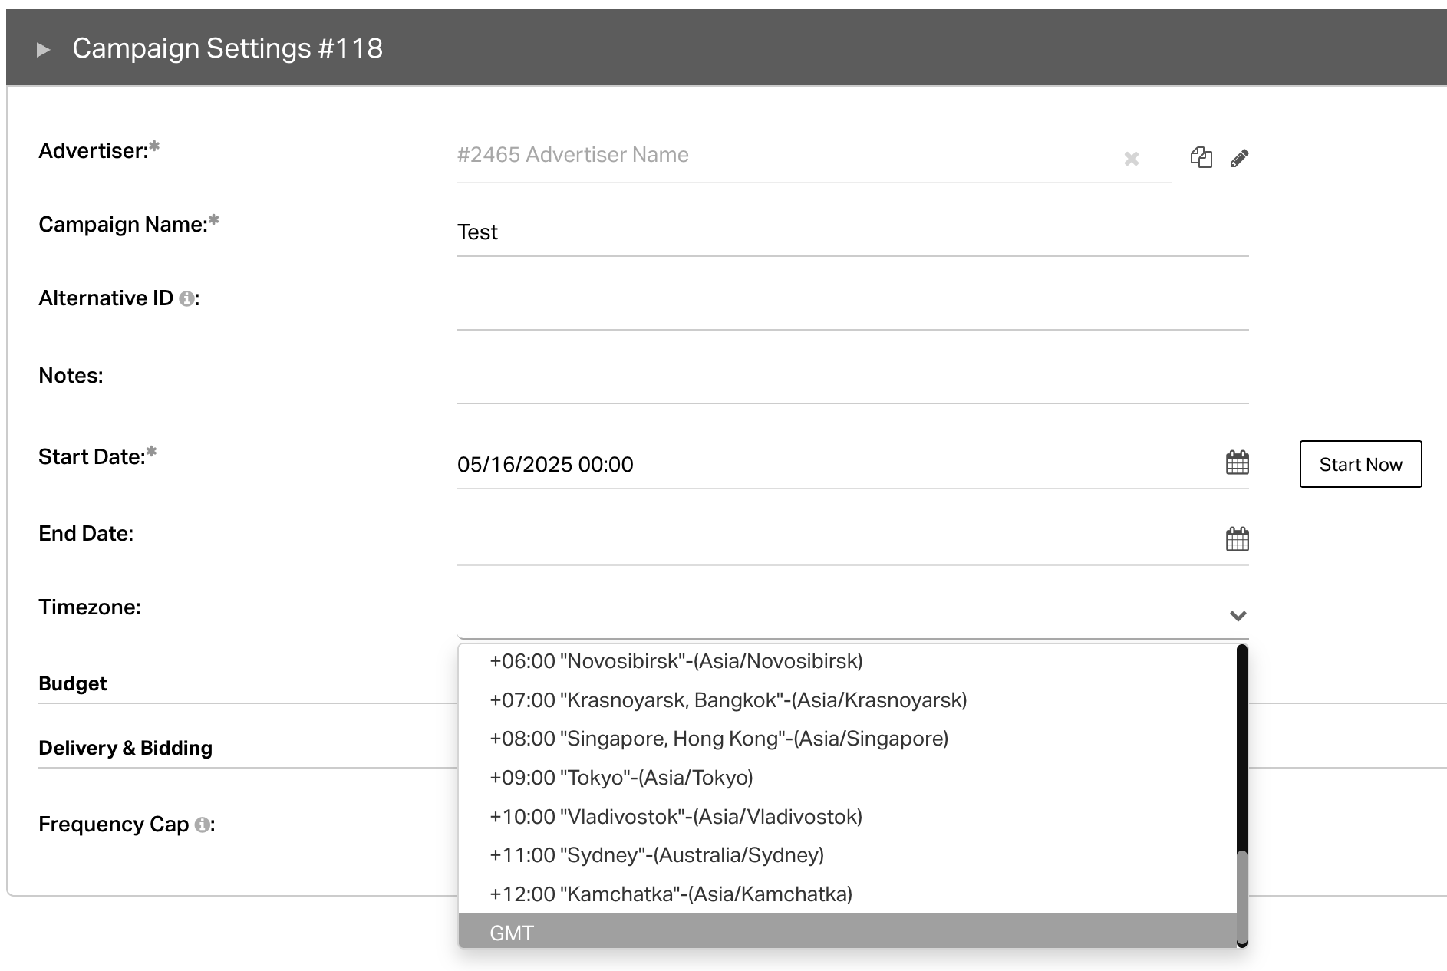Click the Campaign Name input field
The height and width of the screenshot is (971, 1447).
click(x=852, y=232)
